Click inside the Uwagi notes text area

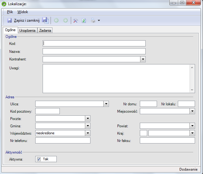[116, 78]
